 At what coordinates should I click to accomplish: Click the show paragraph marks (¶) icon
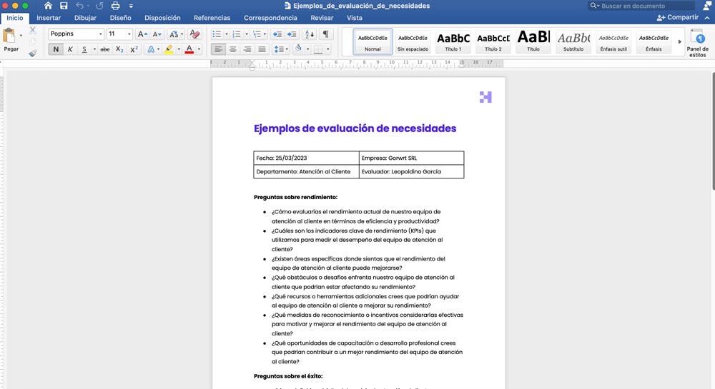(326, 34)
